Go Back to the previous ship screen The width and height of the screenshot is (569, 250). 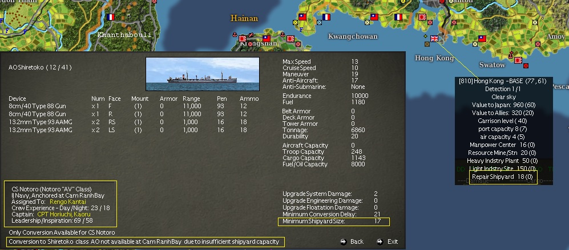click(357, 241)
